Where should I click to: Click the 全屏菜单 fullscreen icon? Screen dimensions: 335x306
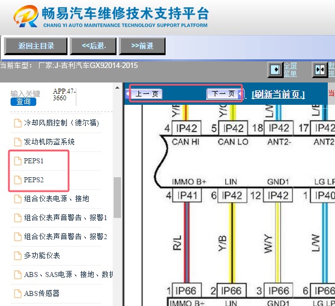pyautogui.click(x=275, y=70)
